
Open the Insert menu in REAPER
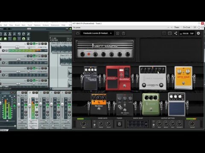[18, 25]
